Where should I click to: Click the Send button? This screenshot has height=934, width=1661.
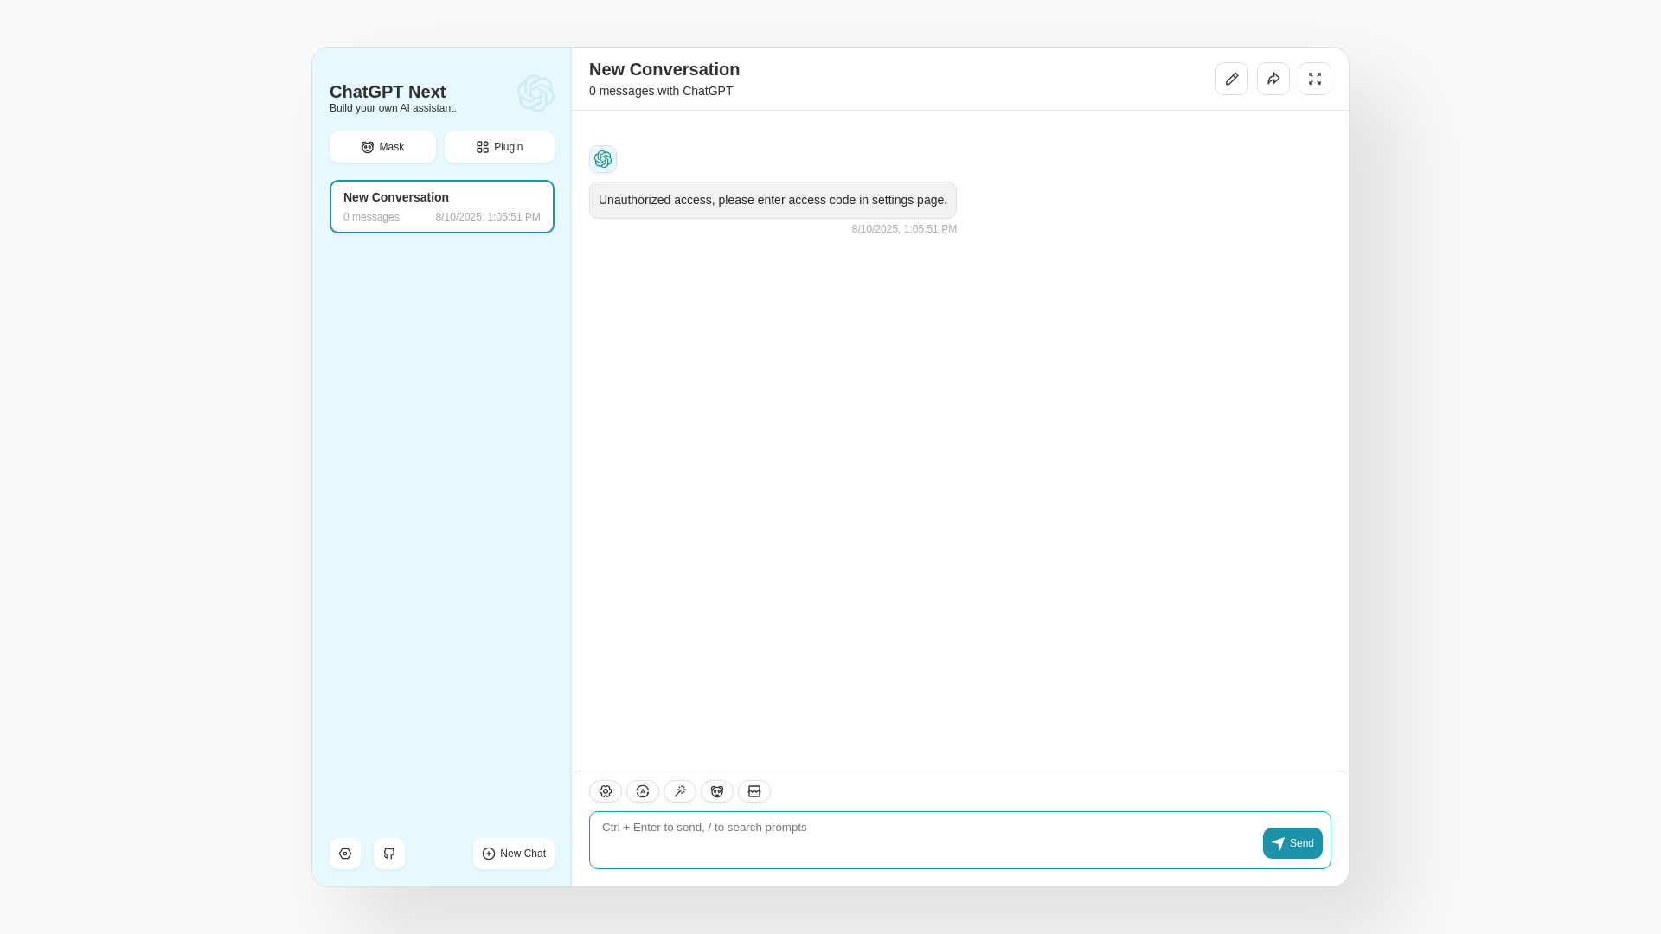[1292, 843]
